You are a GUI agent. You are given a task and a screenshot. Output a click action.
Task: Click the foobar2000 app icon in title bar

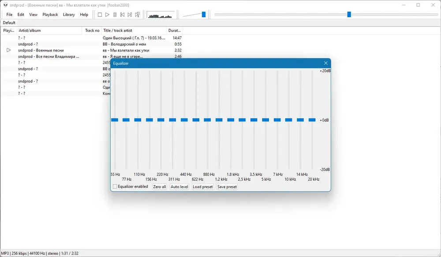pos(5,5)
